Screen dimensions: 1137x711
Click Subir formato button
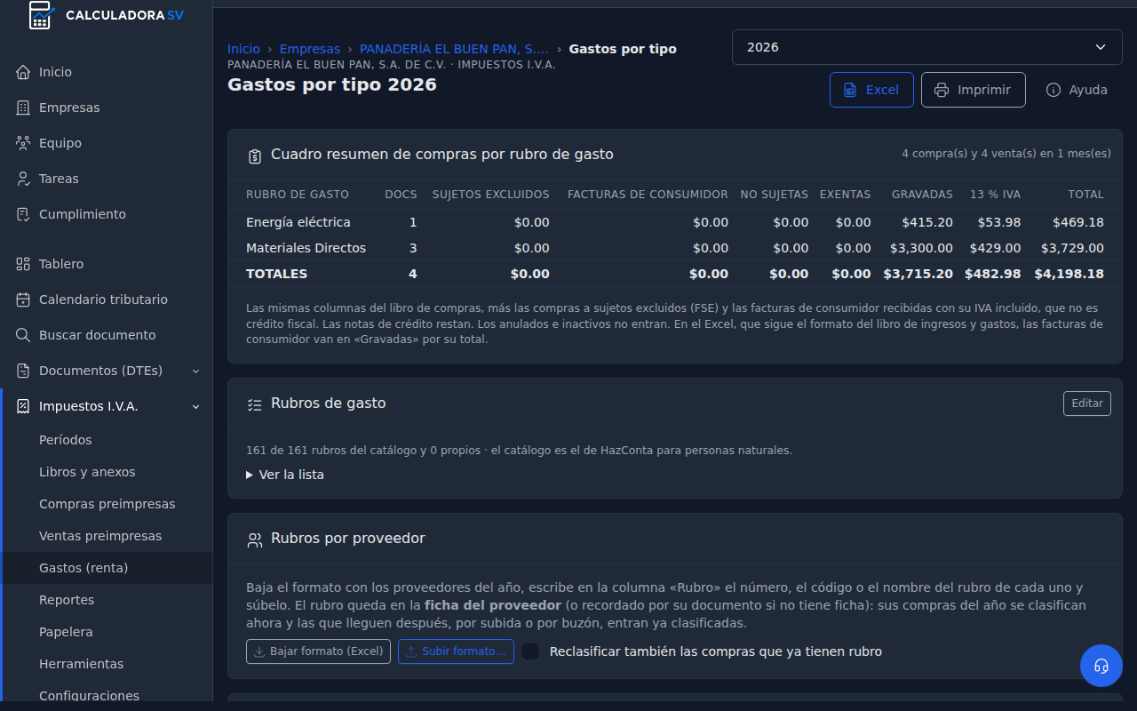click(x=456, y=651)
